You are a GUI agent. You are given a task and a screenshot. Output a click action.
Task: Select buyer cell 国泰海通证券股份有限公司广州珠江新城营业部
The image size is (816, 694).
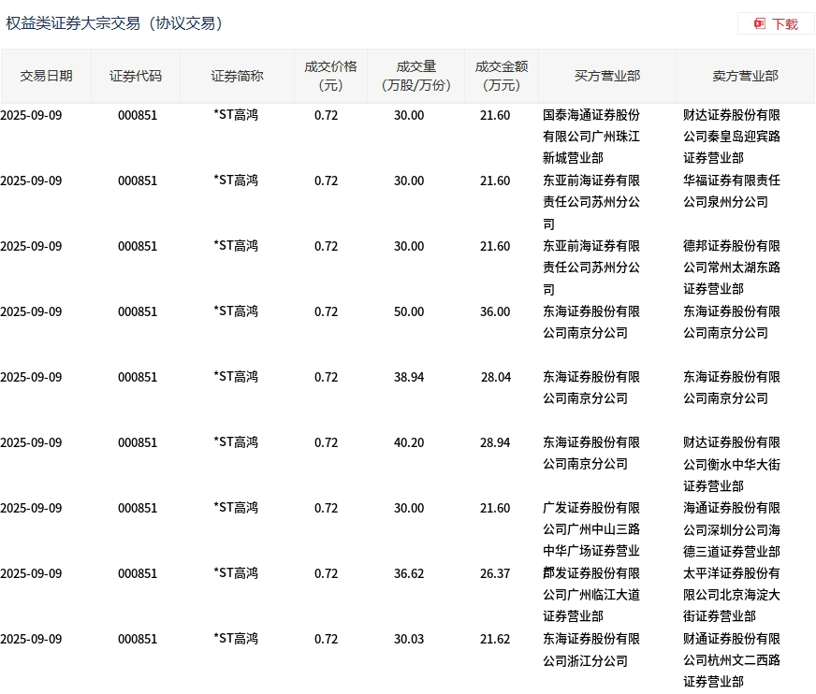point(591,137)
